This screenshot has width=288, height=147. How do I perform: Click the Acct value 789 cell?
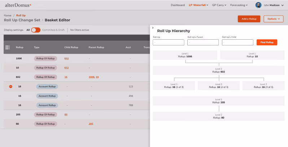coord(131,105)
